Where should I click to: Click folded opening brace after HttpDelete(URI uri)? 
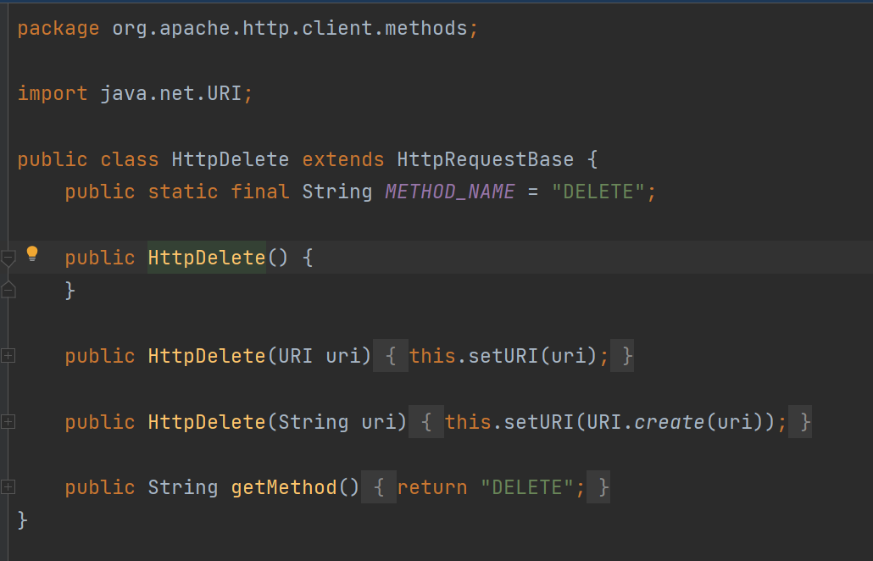point(391,356)
